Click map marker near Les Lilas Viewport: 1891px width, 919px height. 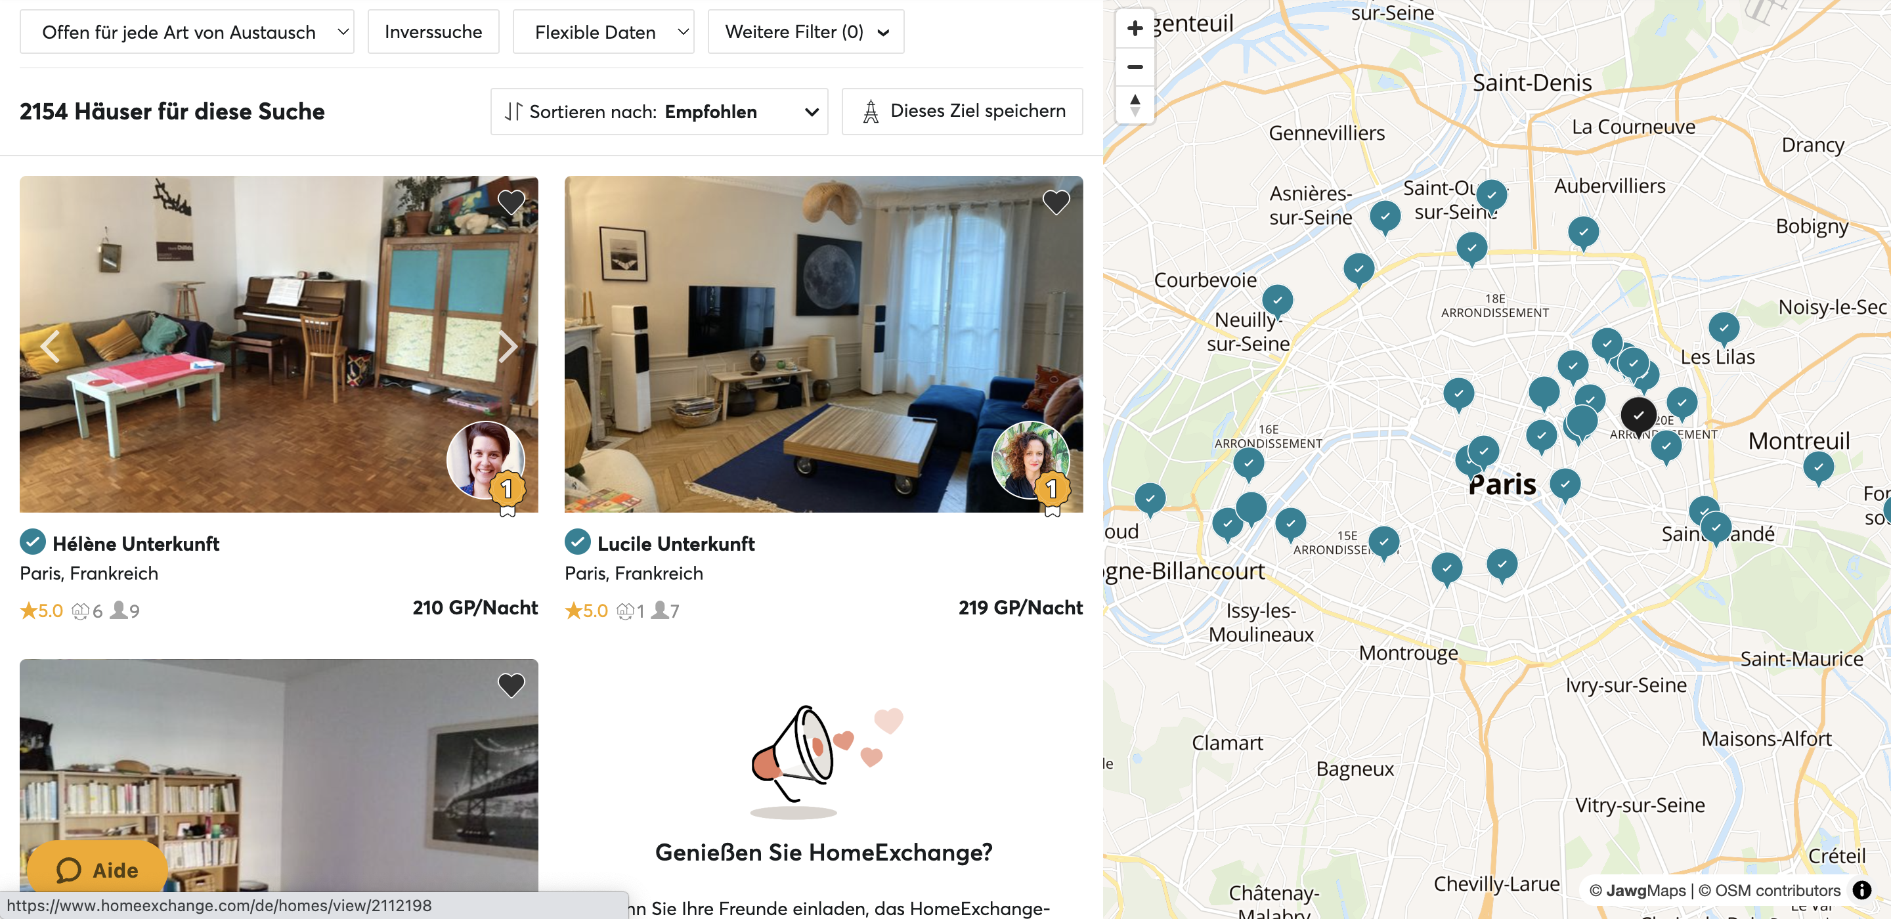[x=1724, y=328]
